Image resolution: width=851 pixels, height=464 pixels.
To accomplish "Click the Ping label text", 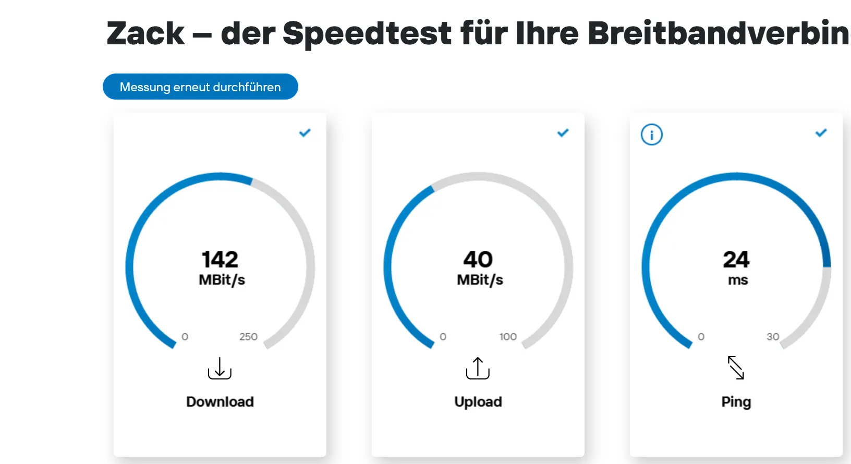I will 736,401.
